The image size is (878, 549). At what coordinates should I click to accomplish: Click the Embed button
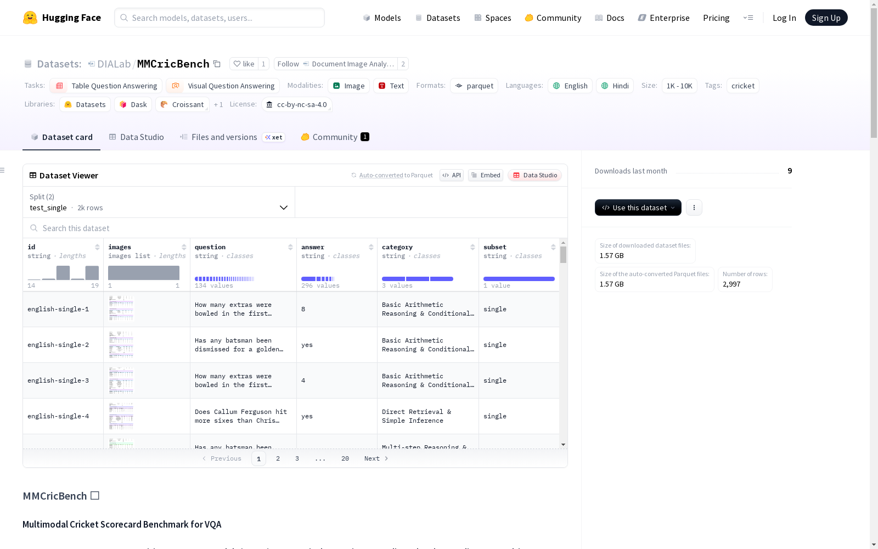point(486,175)
